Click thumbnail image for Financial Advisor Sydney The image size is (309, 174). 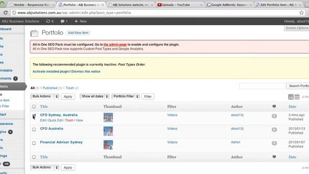point(108,145)
